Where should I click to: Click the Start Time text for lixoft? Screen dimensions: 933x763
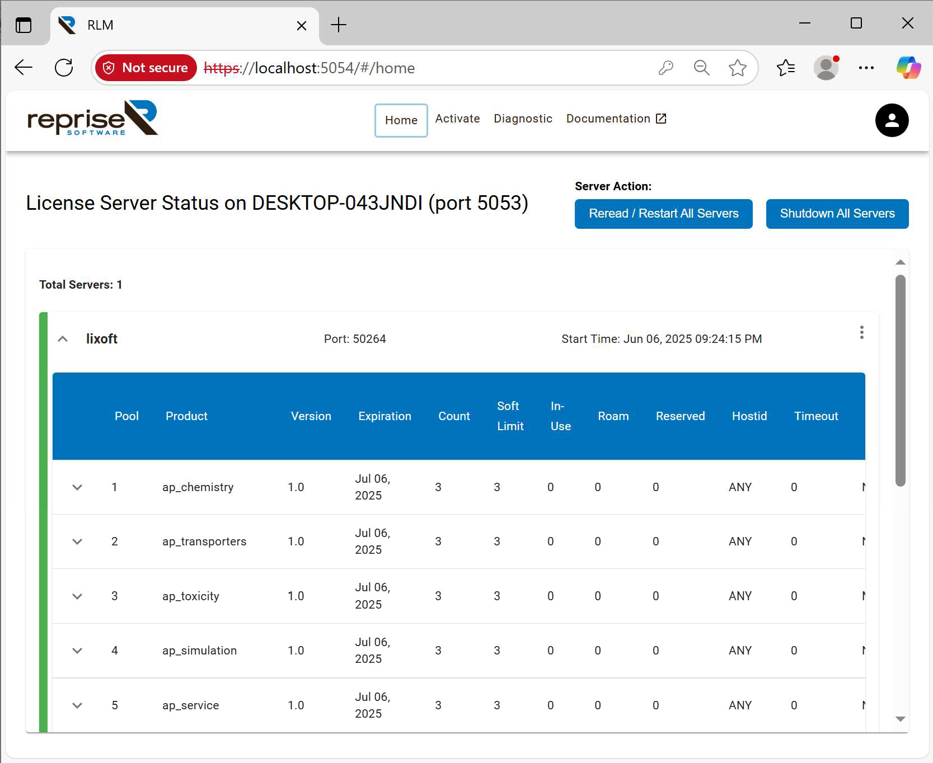662,339
